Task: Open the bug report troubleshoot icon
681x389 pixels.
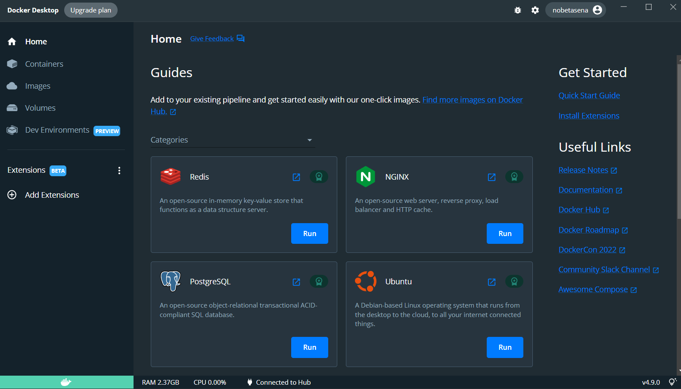Action: (518, 10)
